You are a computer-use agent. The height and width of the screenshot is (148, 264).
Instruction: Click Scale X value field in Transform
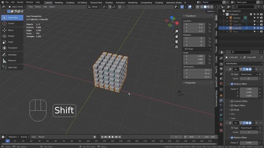pos(194,56)
